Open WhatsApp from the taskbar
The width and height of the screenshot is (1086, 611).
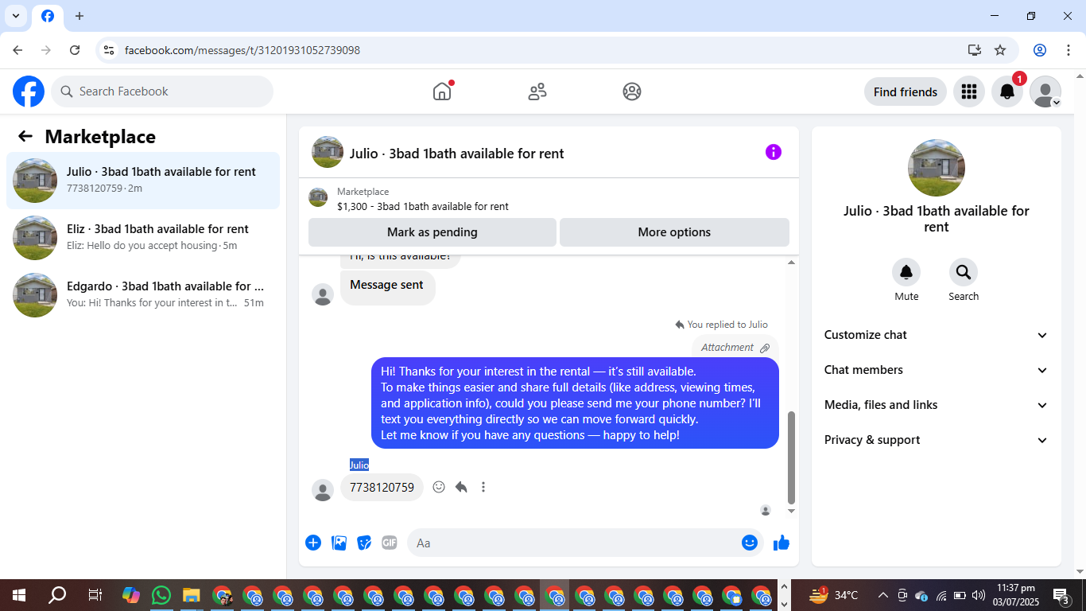click(161, 595)
